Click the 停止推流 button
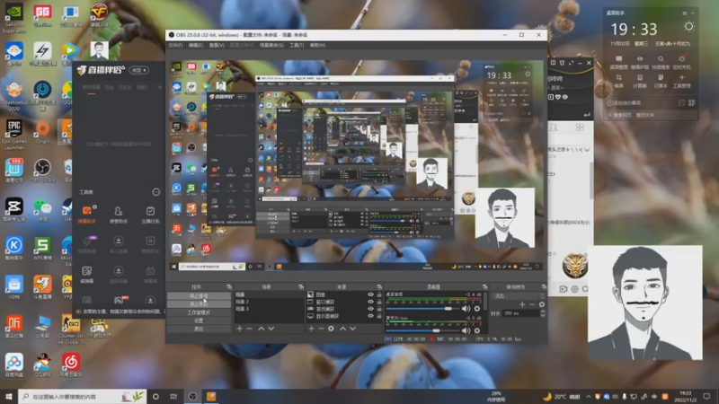This screenshot has height=404, width=719. click(x=198, y=296)
